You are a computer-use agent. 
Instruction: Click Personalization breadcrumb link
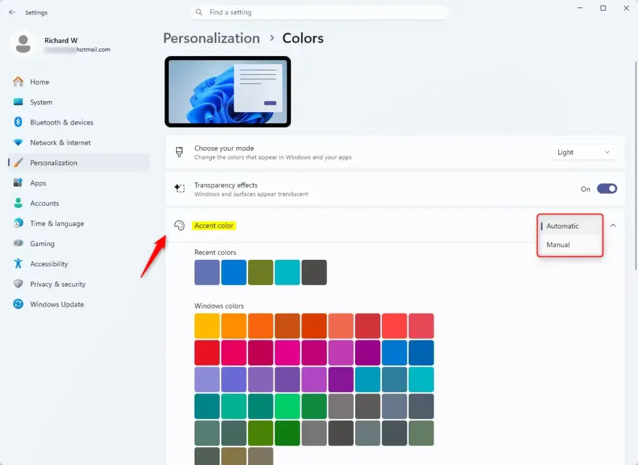click(x=211, y=38)
